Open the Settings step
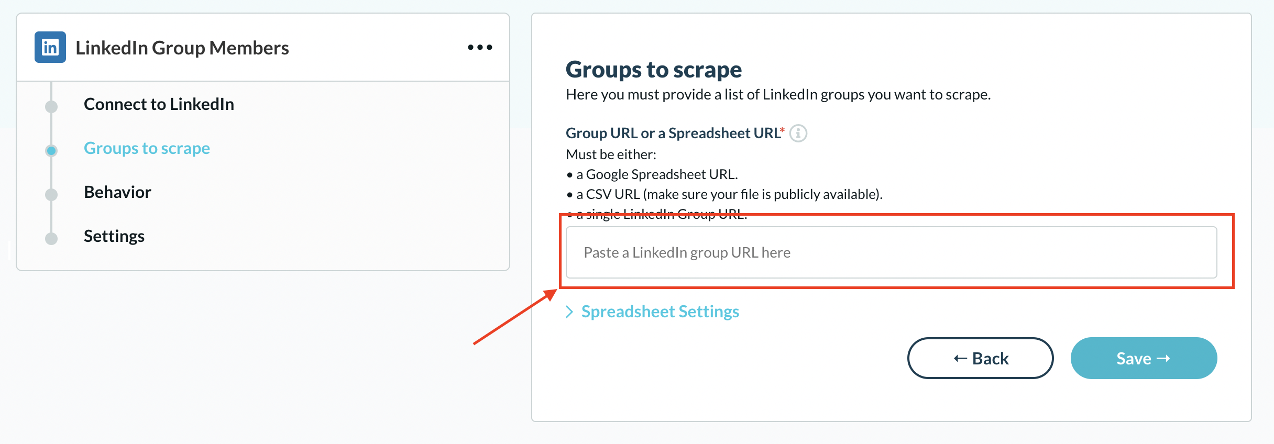 click(x=114, y=236)
